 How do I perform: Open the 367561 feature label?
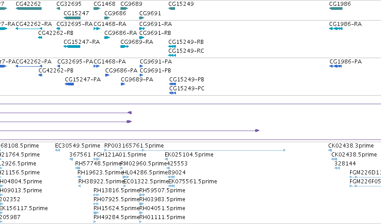coord(80,155)
